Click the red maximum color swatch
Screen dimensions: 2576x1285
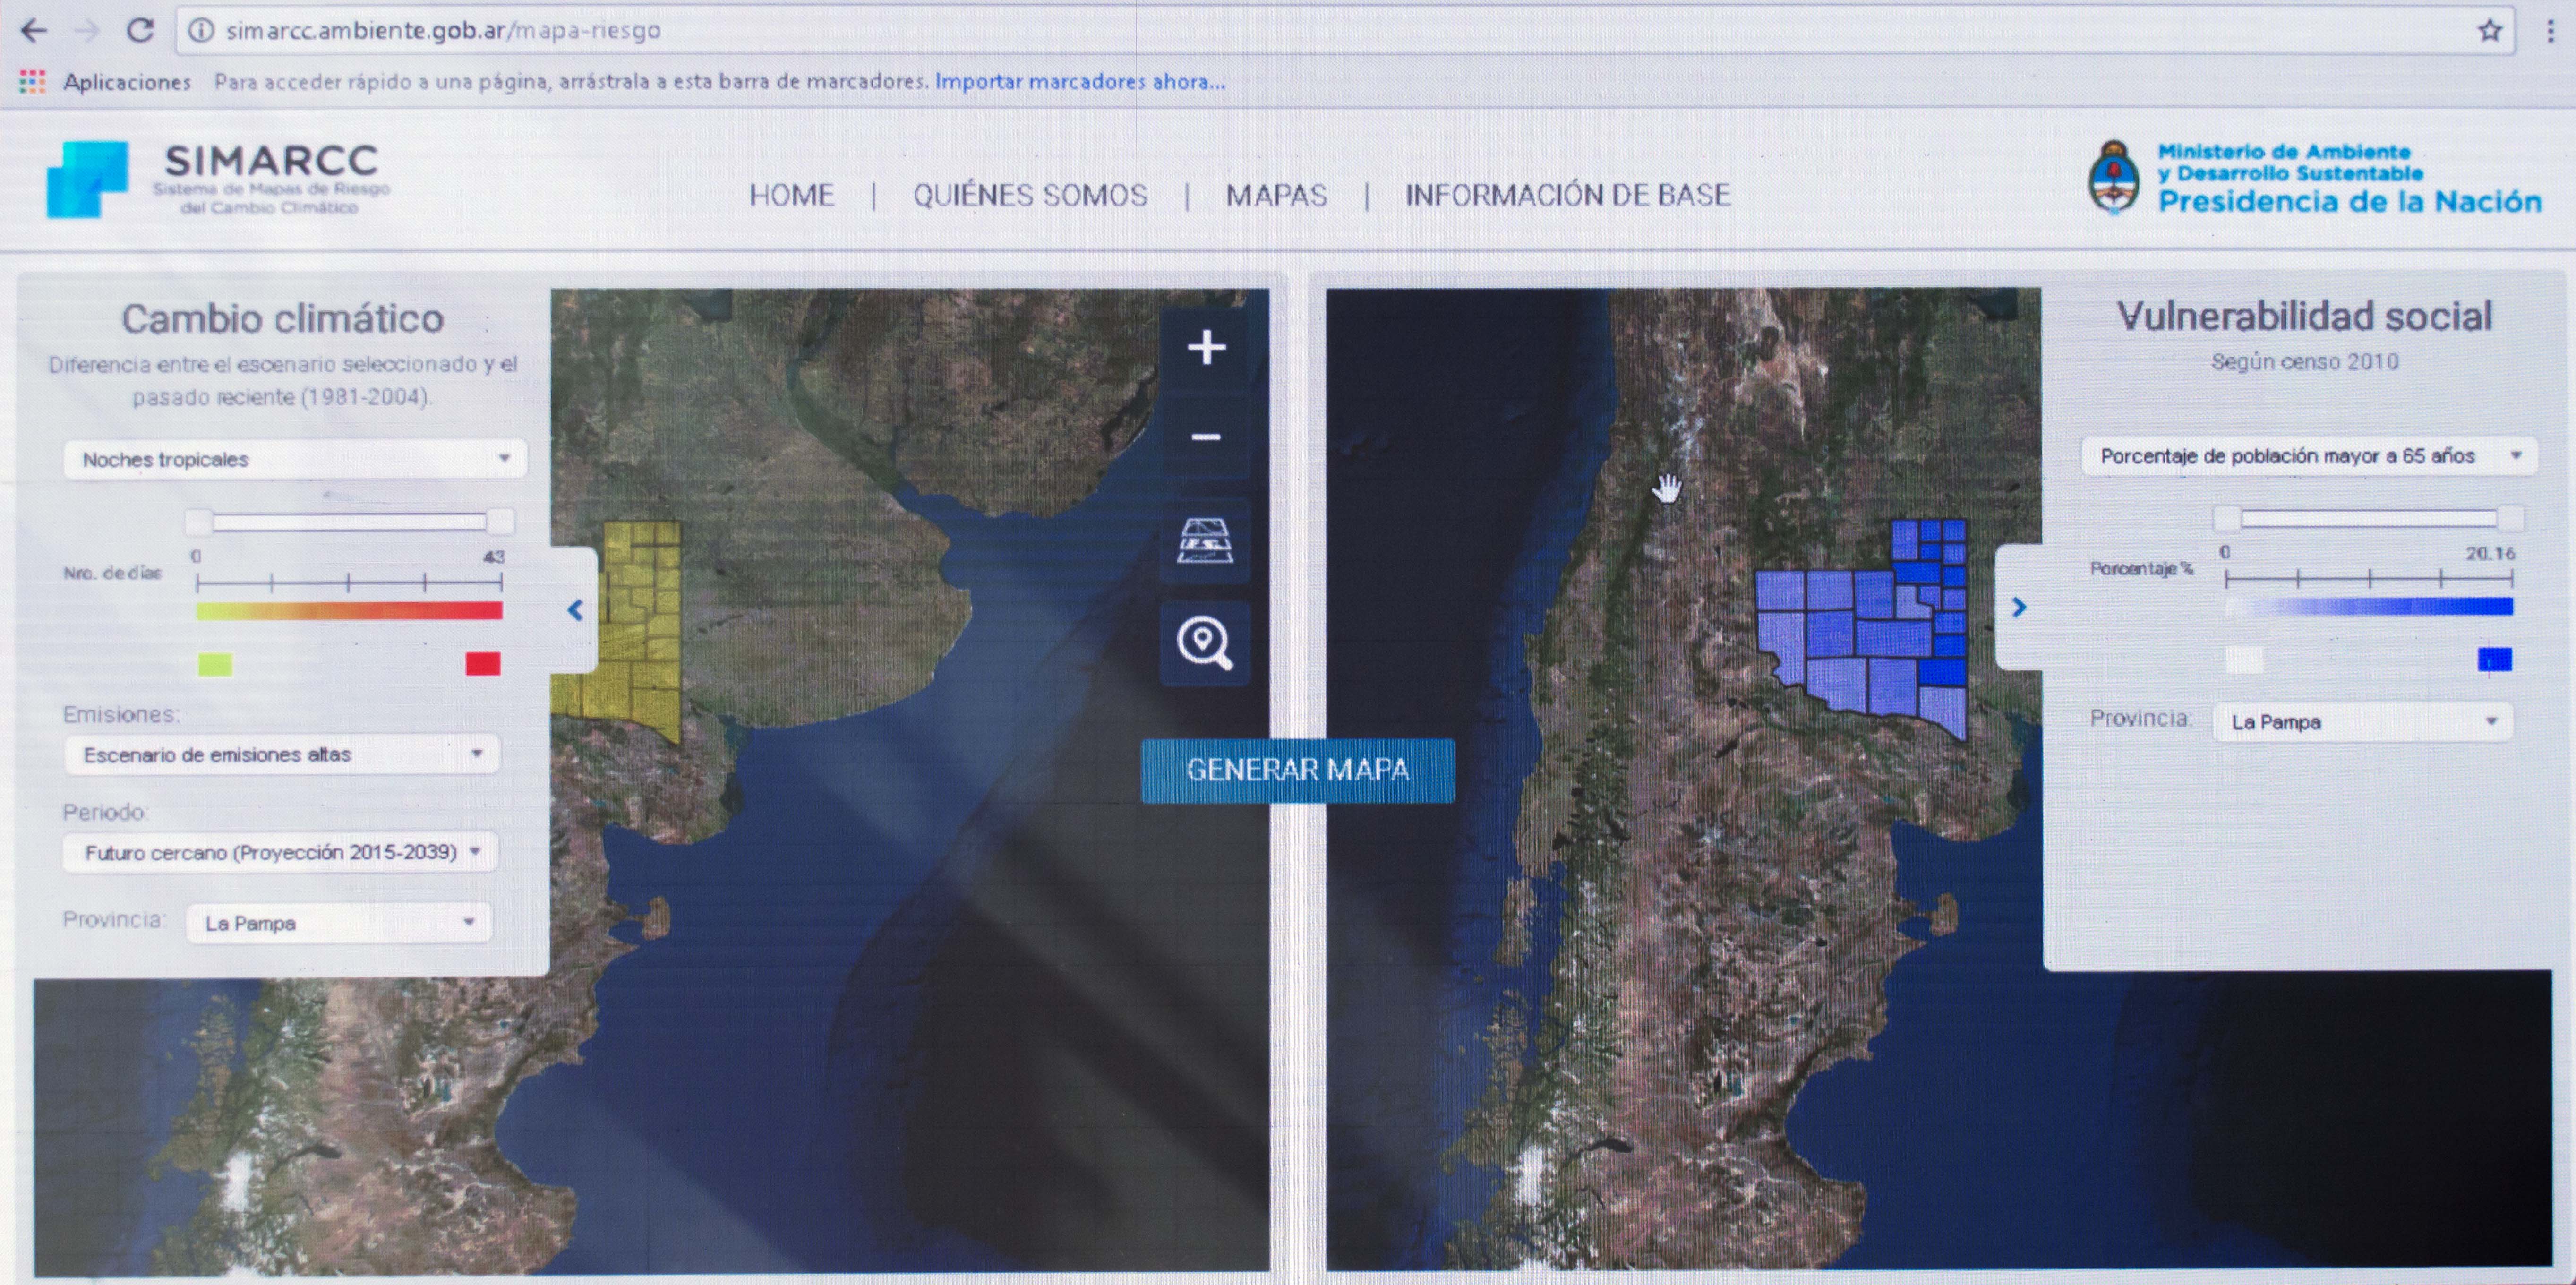(483, 664)
